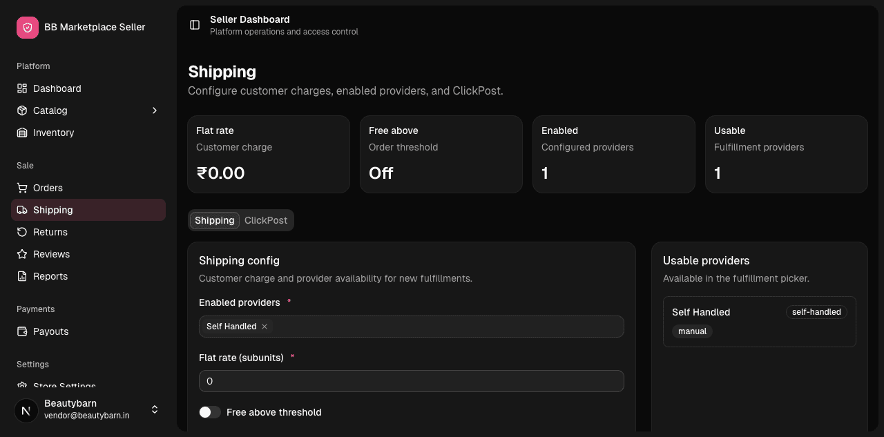Open the Enabled providers multi-select field
The width and height of the screenshot is (884, 437).
(412, 327)
